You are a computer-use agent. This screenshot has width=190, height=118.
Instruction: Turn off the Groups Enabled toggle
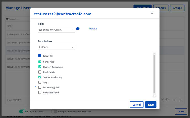click(x=22, y=111)
